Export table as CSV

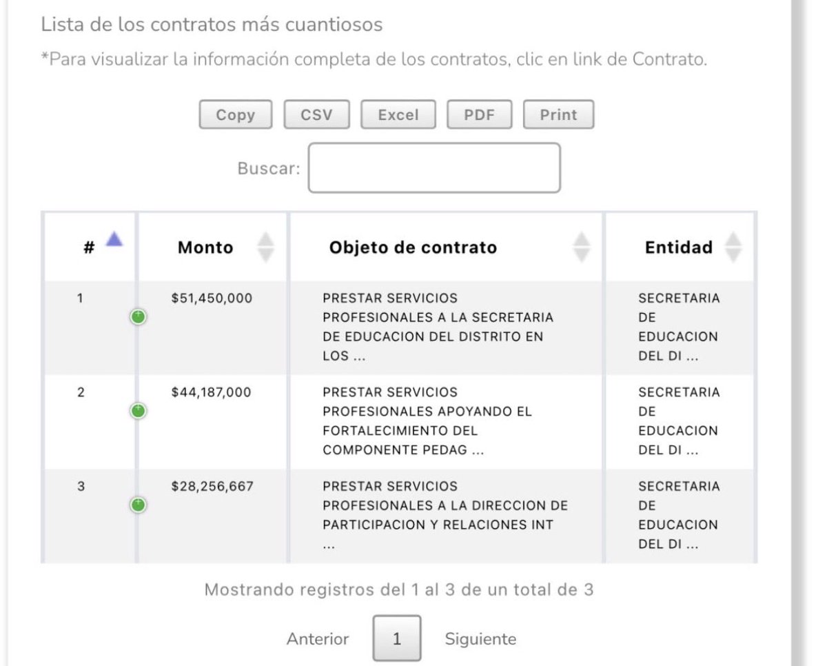pos(316,115)
